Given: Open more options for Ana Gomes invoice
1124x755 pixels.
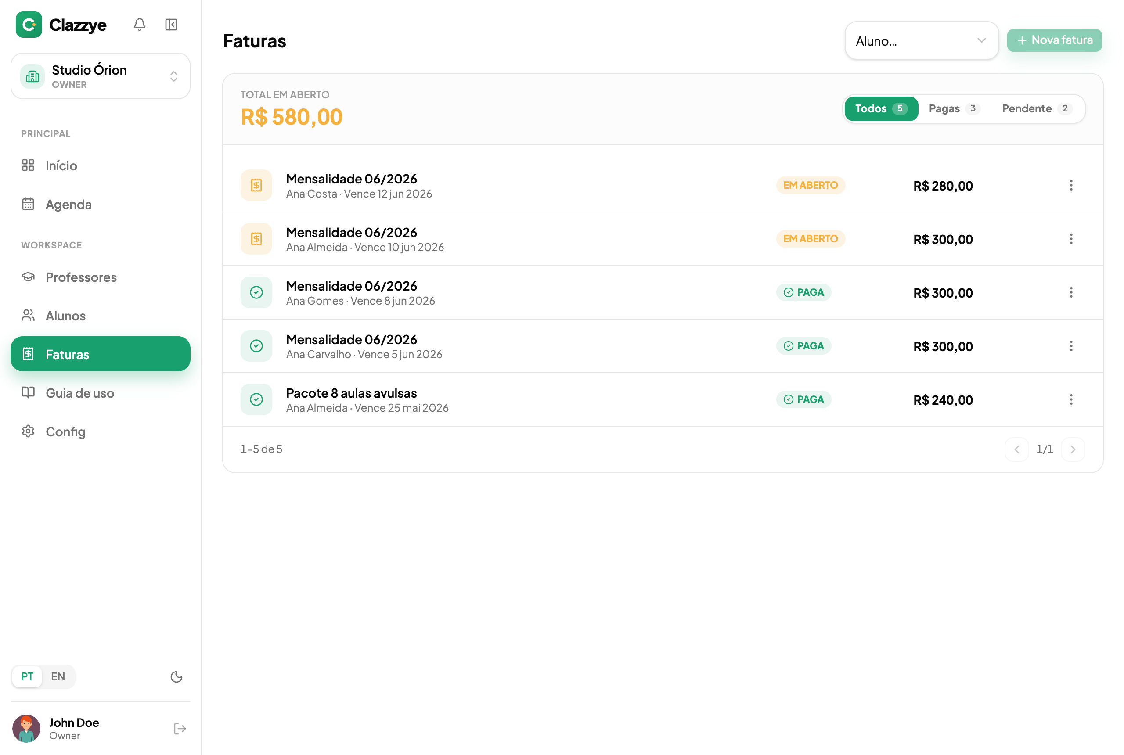Looking at the screenshot, I should (x=1071, y=292).
